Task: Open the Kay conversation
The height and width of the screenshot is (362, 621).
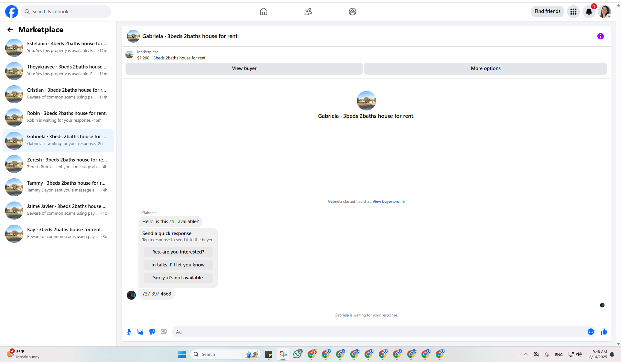Action: 58,233
